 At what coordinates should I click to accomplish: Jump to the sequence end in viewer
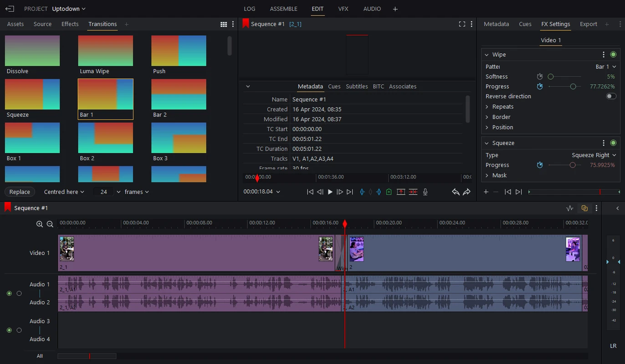pyautogui.click(x=349, y=192)
